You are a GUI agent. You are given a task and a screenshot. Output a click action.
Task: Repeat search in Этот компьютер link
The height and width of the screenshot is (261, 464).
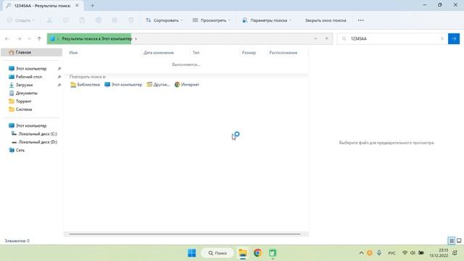tap(123, 85)
